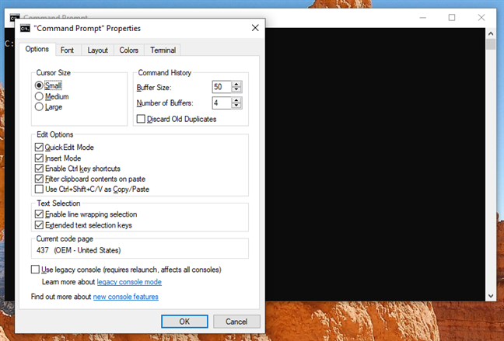Click the Cancel button
This screenshot has height=341, width=504.
[236, 322]
